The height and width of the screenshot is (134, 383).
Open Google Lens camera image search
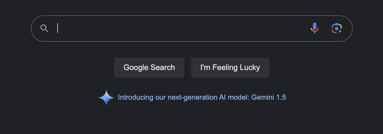[336, 28]
